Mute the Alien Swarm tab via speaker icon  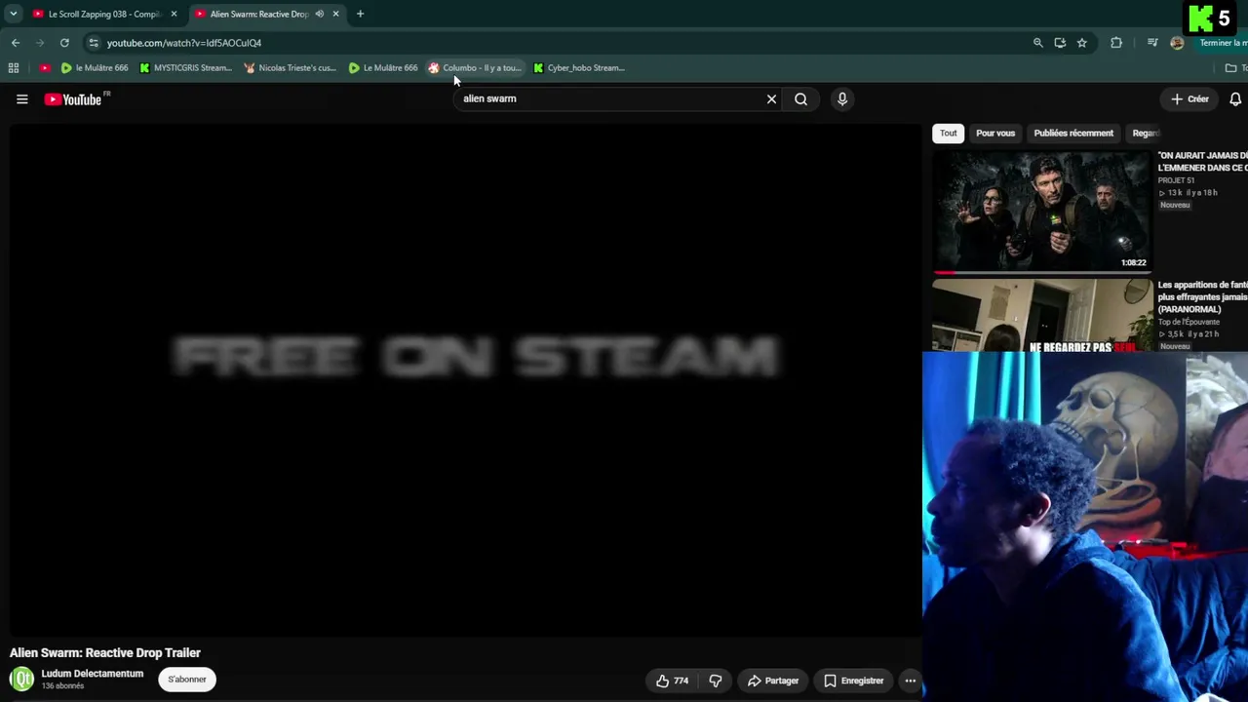[x=319, y=14]
